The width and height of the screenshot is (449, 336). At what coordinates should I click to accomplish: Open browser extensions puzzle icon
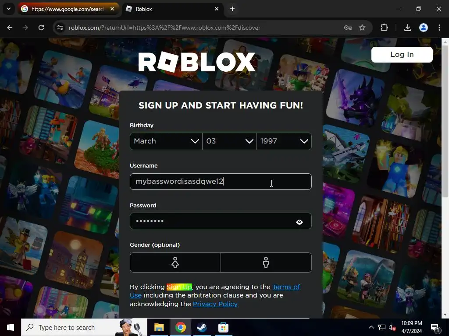[x=384, y=28]
